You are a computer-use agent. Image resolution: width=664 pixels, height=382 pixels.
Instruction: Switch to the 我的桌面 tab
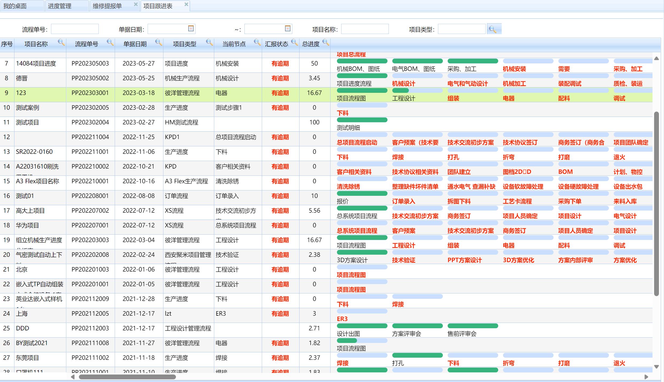[x=15, y=6]
